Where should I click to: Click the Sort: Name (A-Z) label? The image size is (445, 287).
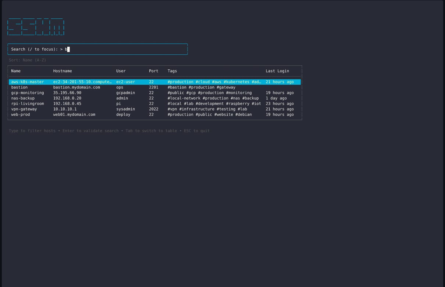[x=28, y=60]
